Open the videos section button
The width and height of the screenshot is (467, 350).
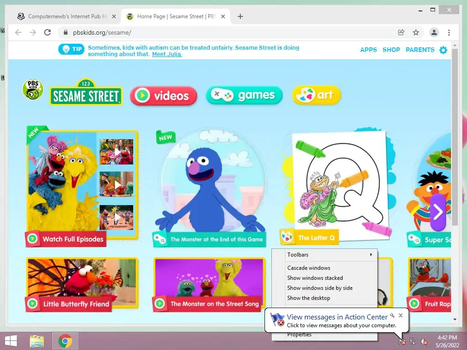(164, 96)
